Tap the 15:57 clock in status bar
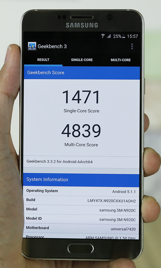Image resolution: width=161 pixels, height=268 pixels. pos(132,36)
